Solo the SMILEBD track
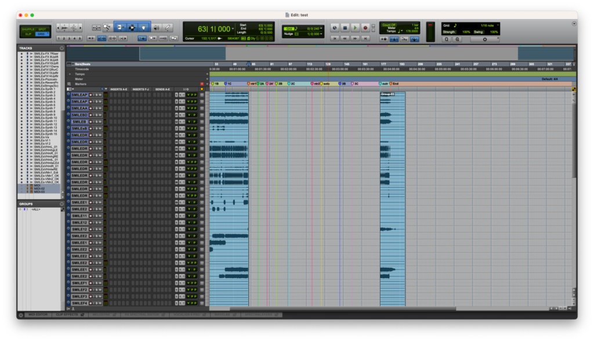This screenshot has width=594, height=341. click(96, 115)
